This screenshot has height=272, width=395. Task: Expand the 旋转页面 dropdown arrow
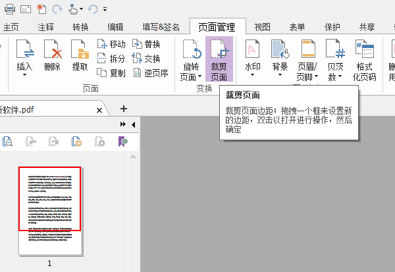coord(199,76)
